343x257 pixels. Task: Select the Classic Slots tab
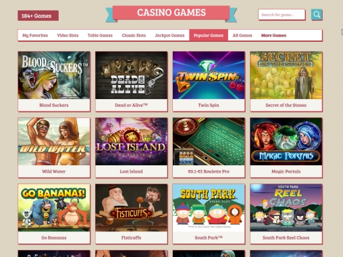pos(134,35)
